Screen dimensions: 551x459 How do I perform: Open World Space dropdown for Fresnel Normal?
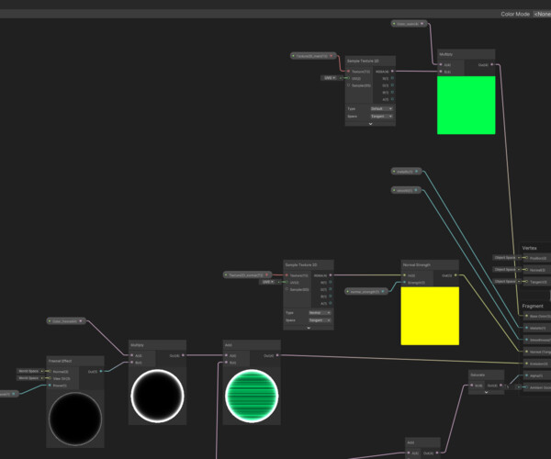(x=30, y=371)
